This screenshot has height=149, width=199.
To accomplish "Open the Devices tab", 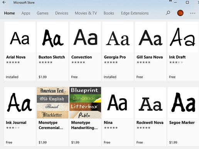I will (x=62, y=13).
